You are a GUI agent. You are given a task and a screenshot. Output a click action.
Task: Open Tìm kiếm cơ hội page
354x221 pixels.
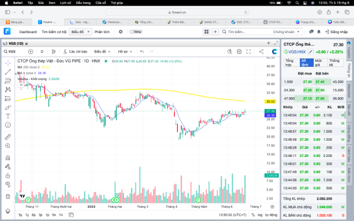pyautogui.click(x=54, y=32)
